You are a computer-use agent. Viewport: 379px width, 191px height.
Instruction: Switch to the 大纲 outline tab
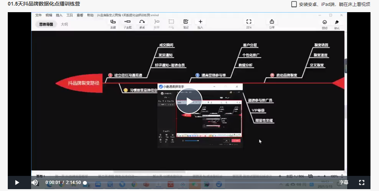coord(64,24)
